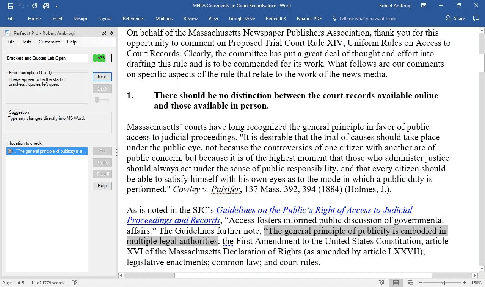Image resolution: width=485 pixels, height=287 pixels.
Task: Click the Back button
Action: pos(102,89)
